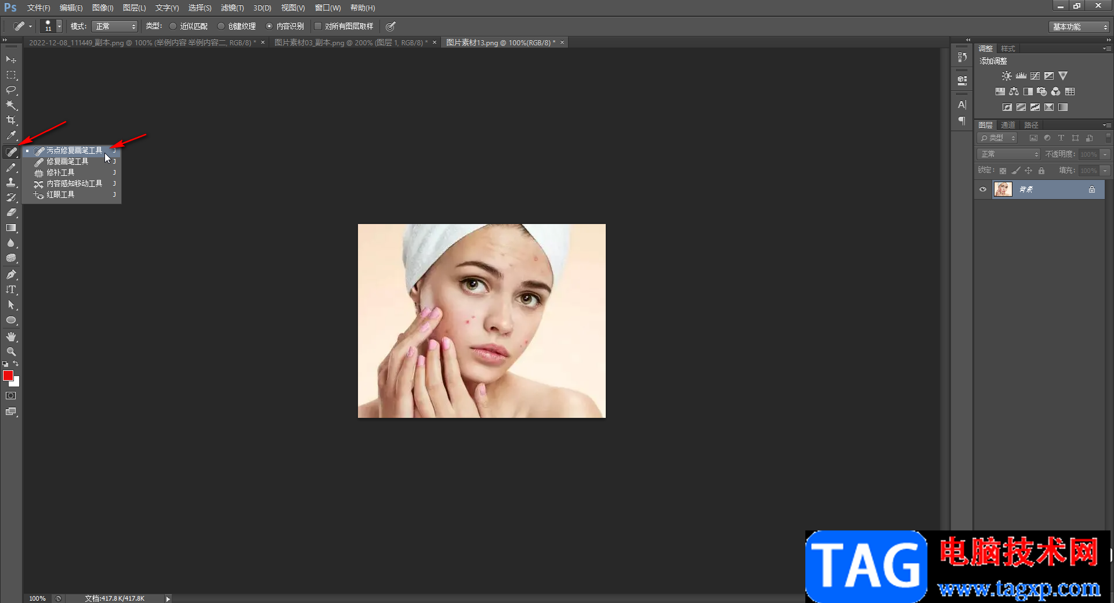The width and height of the screenshot is (1114, 603).
Task: Expand the 基本功能 workspace dropdown
Action: click(1079, 27)
